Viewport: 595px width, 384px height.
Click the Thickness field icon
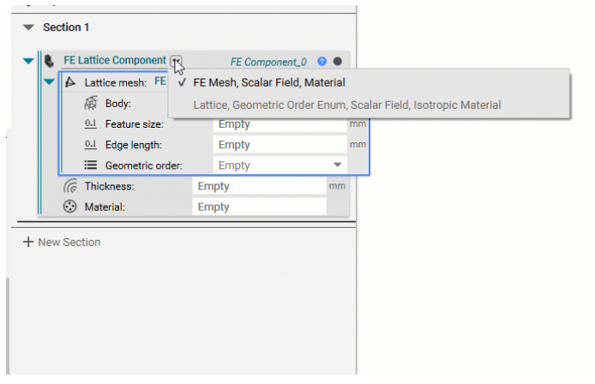pos(70,186)
